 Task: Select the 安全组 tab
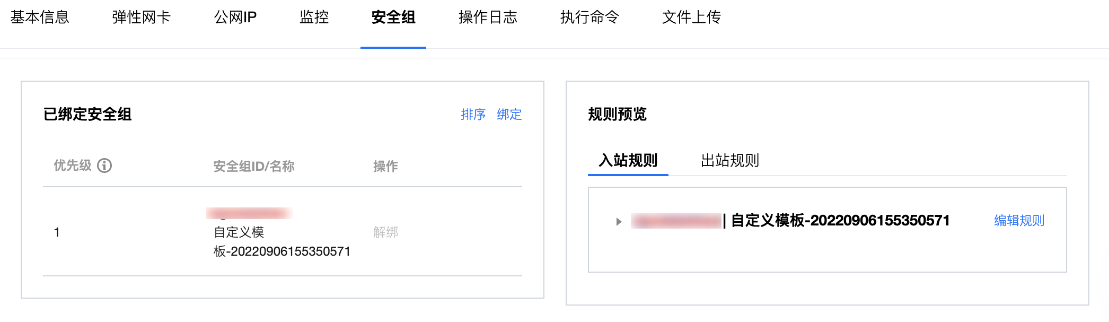(x=393, y=18)
